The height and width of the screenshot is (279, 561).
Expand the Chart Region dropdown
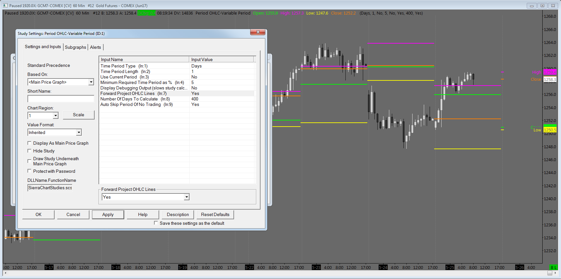[x=56, y=116]
